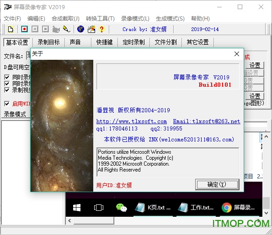Switch to 工作.txt taskbar window

(196, 208)
